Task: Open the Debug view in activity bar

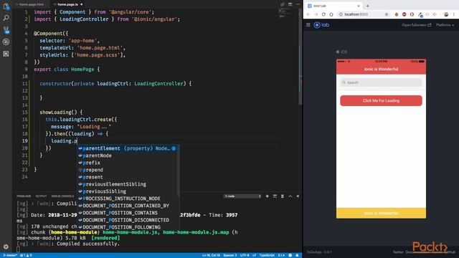Action: pyautogui.click(x=6, y=42)
